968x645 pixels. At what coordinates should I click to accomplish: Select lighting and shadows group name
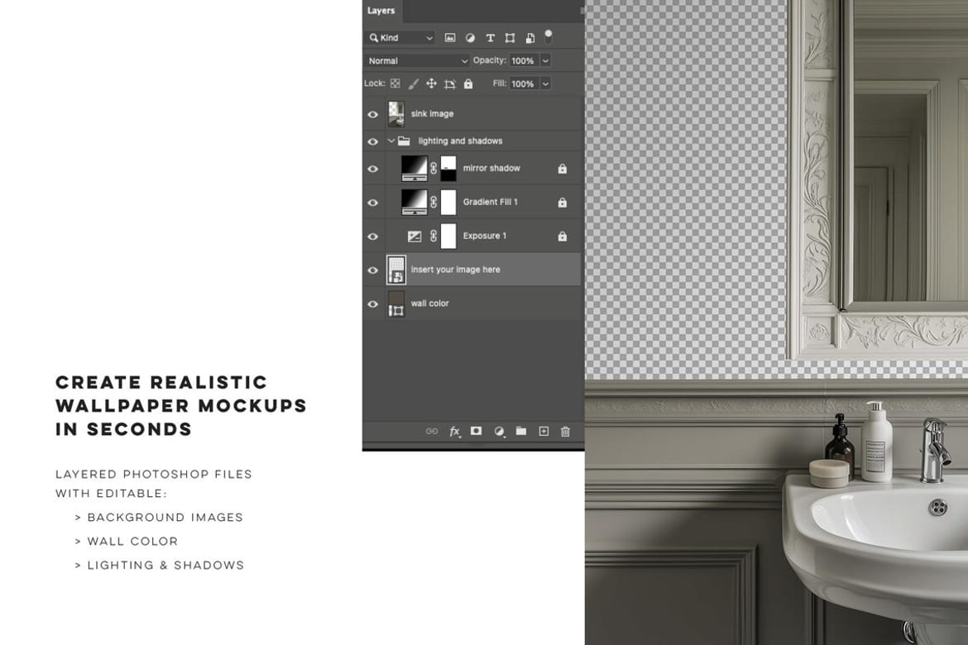click(461, 141)
